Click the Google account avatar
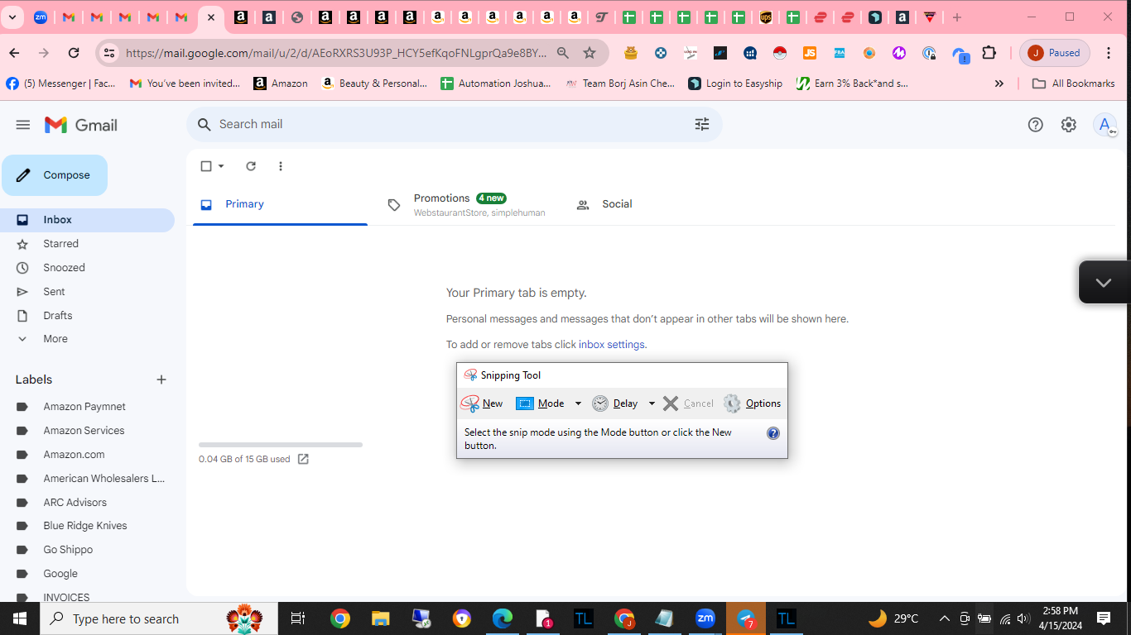 (1105, 125)
